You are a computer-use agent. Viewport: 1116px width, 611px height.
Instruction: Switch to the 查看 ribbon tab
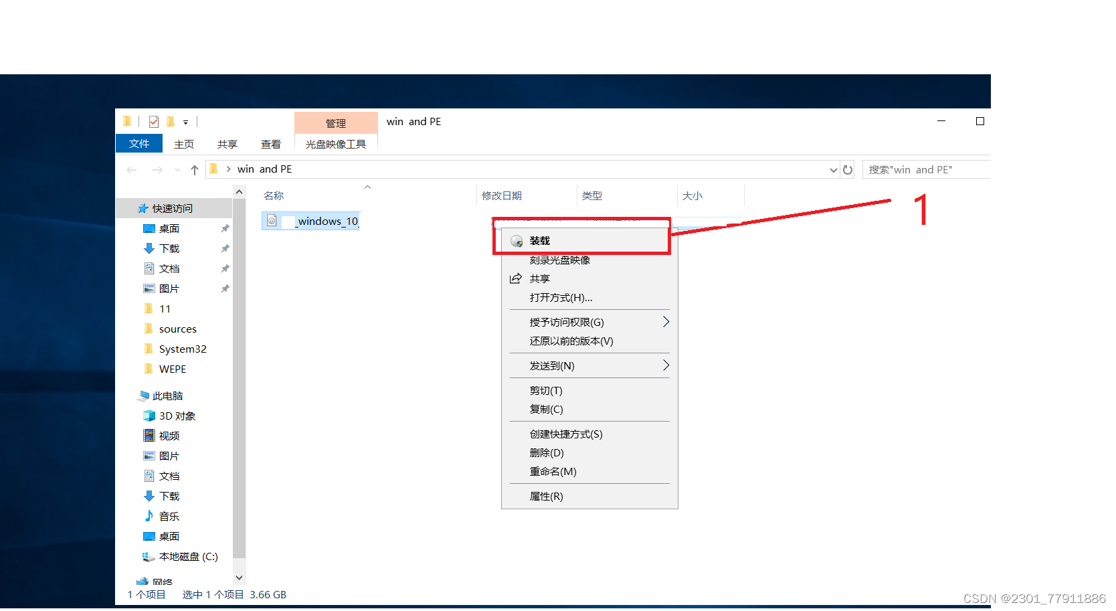pos(270,144)
